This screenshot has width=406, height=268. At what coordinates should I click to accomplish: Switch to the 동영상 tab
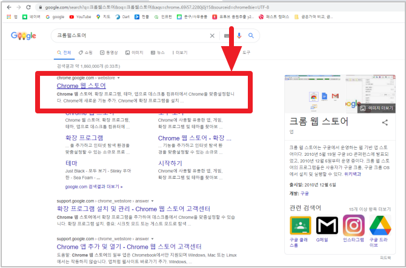point(108,53)
